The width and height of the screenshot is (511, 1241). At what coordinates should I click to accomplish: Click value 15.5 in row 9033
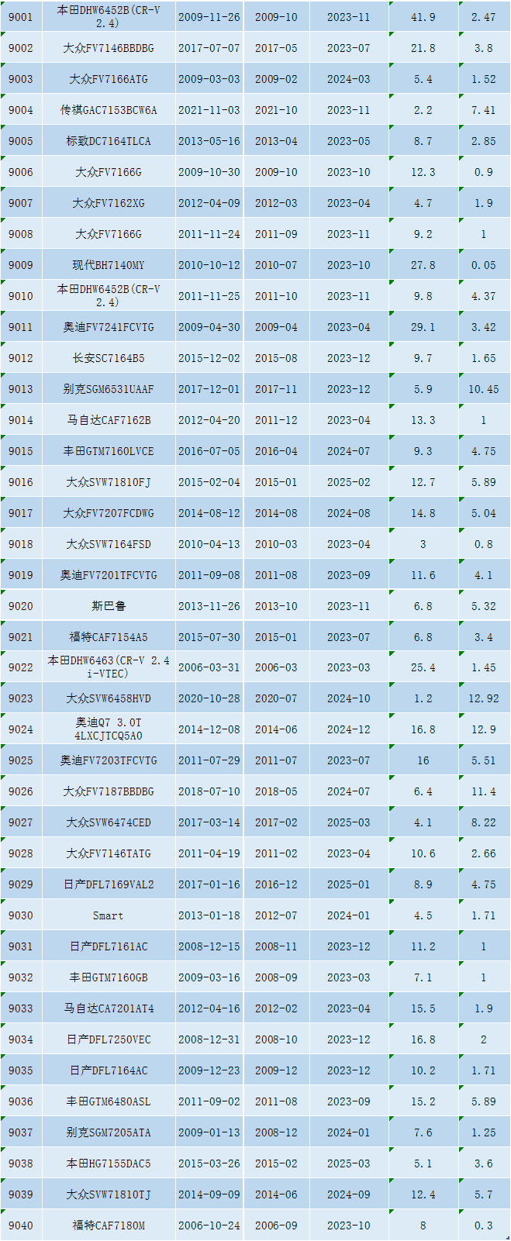click(x=423, y=1008)
